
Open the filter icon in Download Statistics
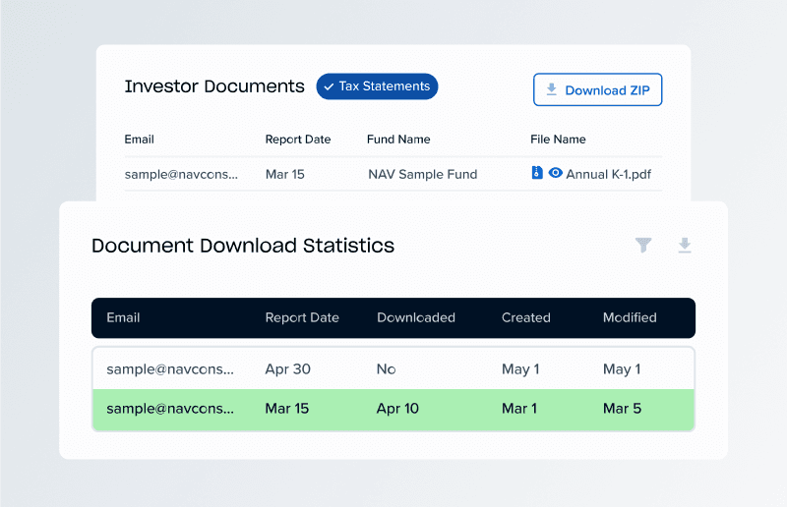point(643,245)
